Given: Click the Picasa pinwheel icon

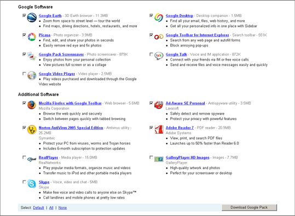Looking at the screenshot, I should click(x=32, y=37).
